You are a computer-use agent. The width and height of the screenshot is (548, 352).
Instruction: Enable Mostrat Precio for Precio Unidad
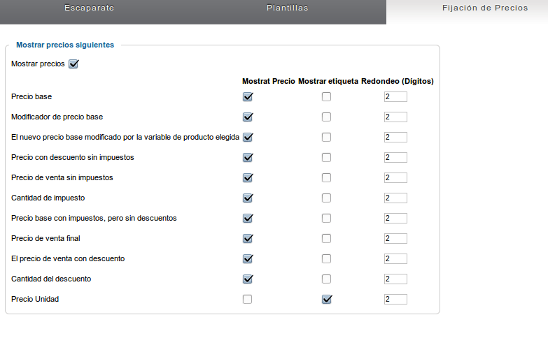pyautogui.click(x=247, y=299)
